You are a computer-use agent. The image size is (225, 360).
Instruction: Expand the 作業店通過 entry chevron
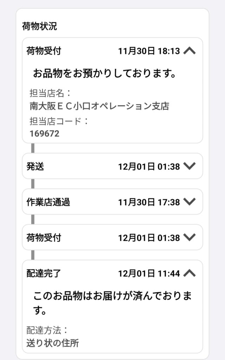[189, 202]
